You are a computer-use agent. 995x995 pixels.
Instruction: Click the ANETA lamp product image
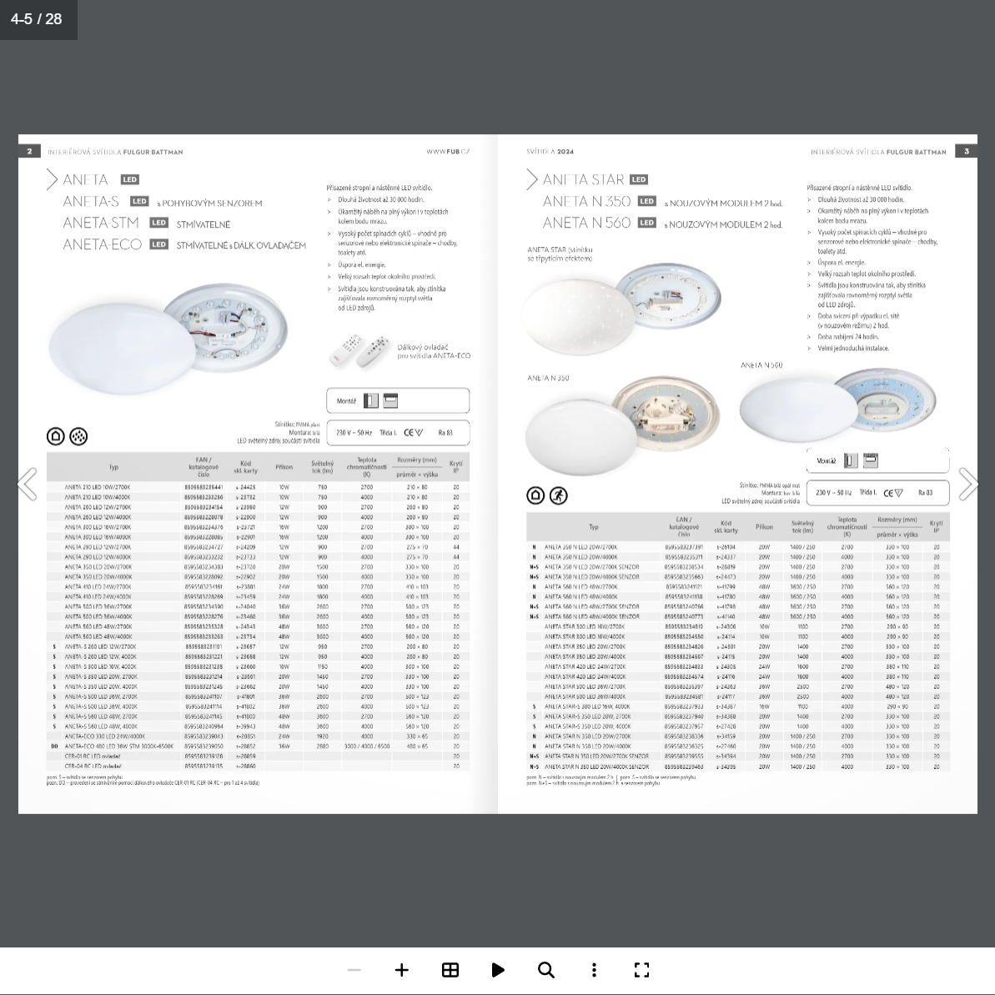(168, 339)
